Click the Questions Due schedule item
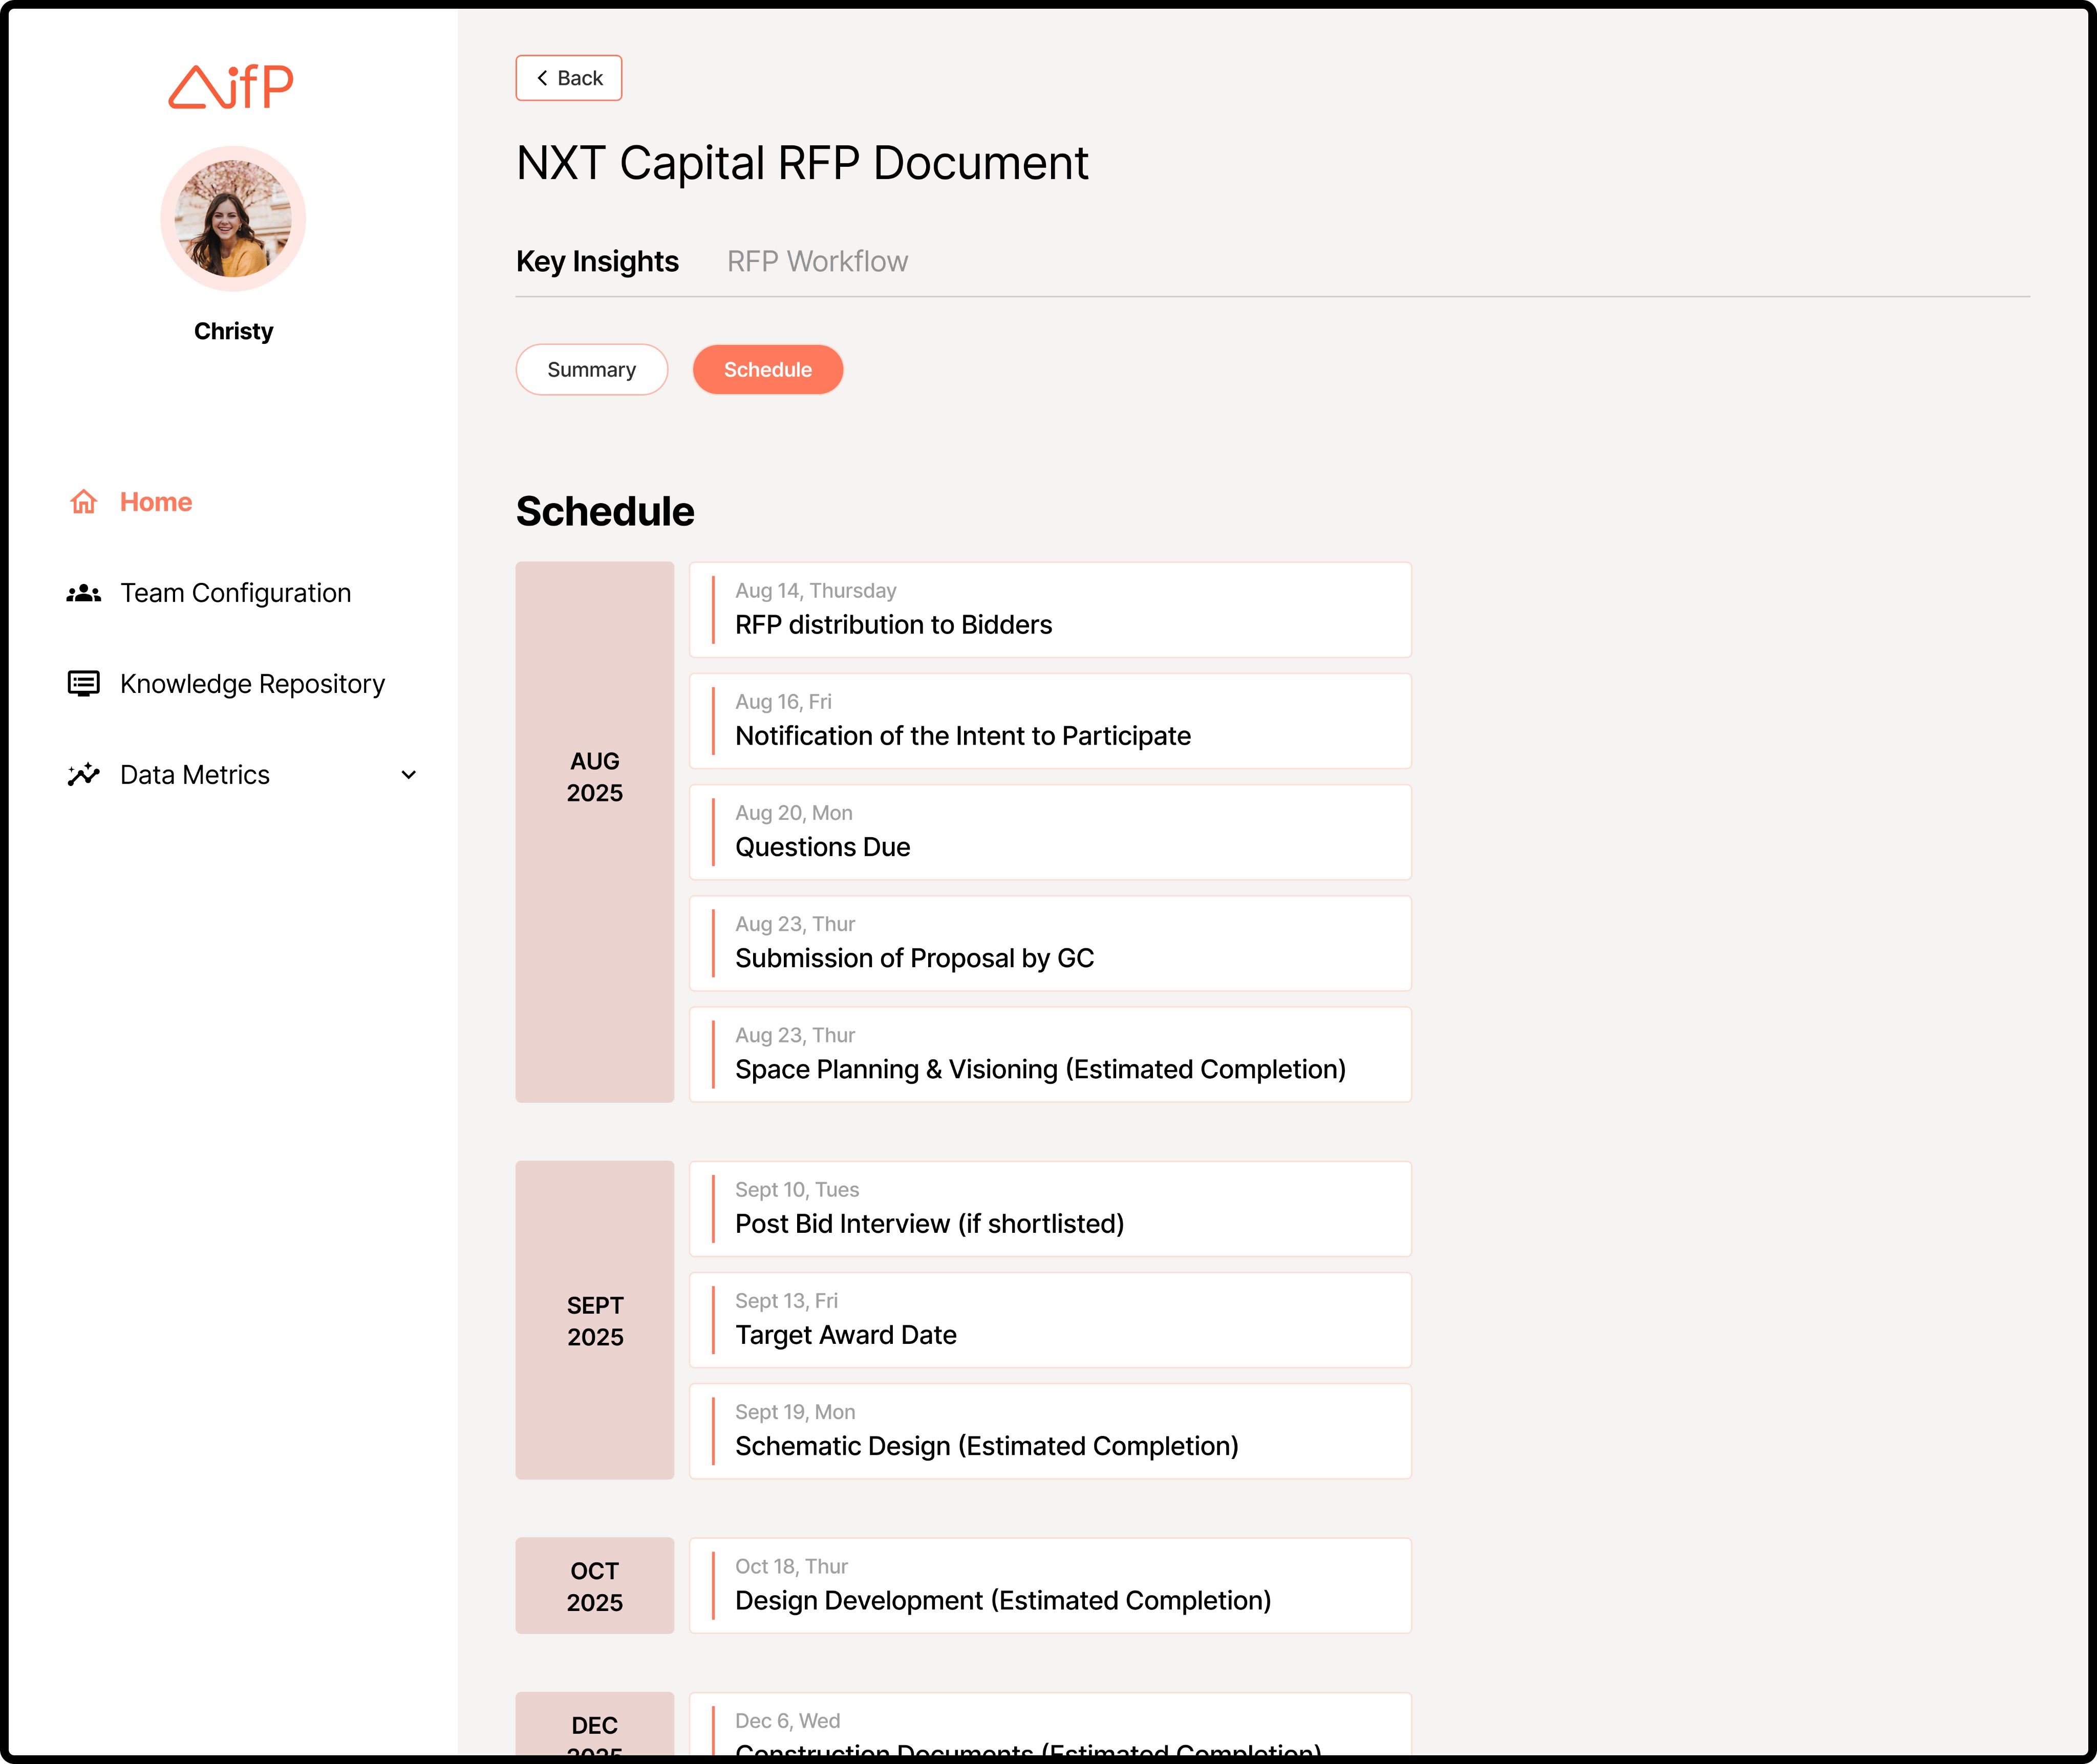 pyautogui.click(x=1050, y=832)
